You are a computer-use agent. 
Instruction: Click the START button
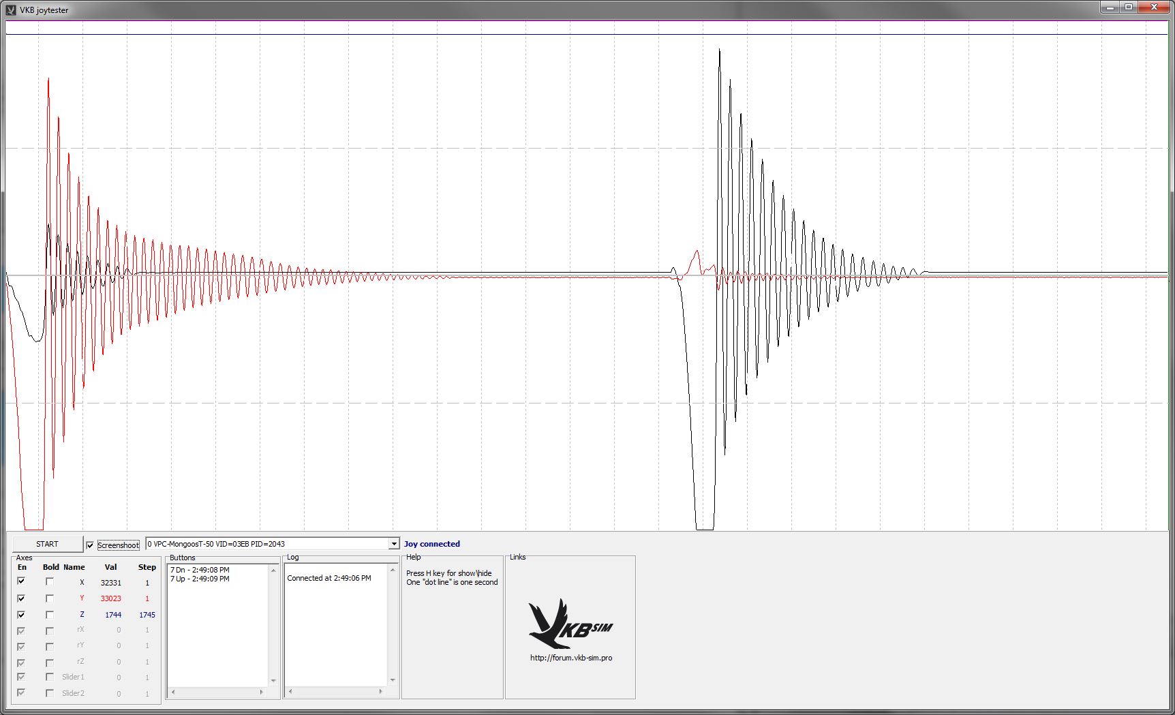pyautogui.click(x=47, y=544)
